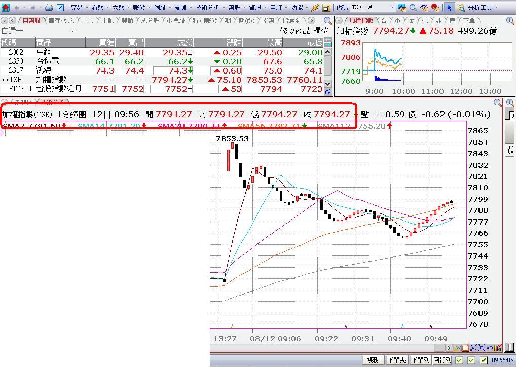Viewport: 516px width, 367px height.
Task: Go to the home screen icon
Action: (x=6, y=7)
